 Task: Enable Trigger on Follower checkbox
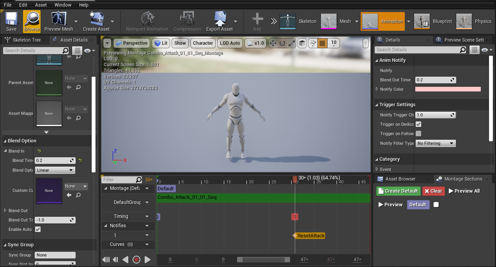[x=418, y=133]
